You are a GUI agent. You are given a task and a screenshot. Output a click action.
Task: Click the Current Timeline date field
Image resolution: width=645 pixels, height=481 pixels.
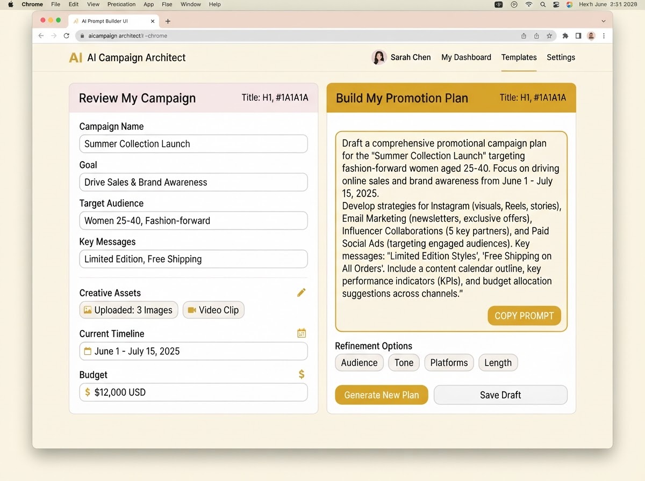click(193, 351)
